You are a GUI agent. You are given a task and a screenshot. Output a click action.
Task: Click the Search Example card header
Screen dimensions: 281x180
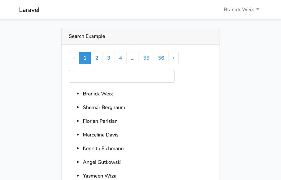140,36
